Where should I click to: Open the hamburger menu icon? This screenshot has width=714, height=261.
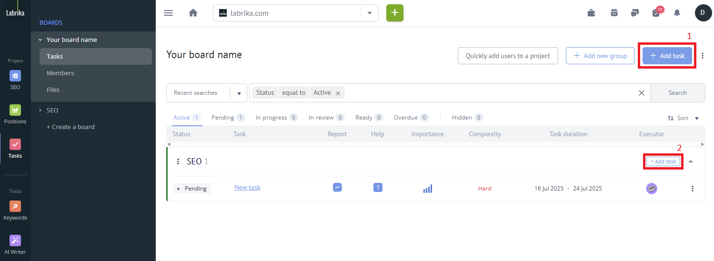(x=168, y=13)
